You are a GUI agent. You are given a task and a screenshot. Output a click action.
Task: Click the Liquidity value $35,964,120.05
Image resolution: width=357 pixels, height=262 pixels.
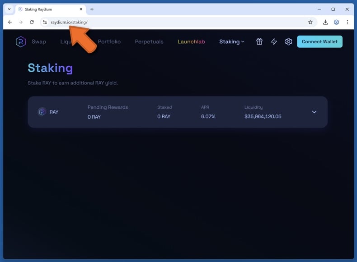(263, 116)
